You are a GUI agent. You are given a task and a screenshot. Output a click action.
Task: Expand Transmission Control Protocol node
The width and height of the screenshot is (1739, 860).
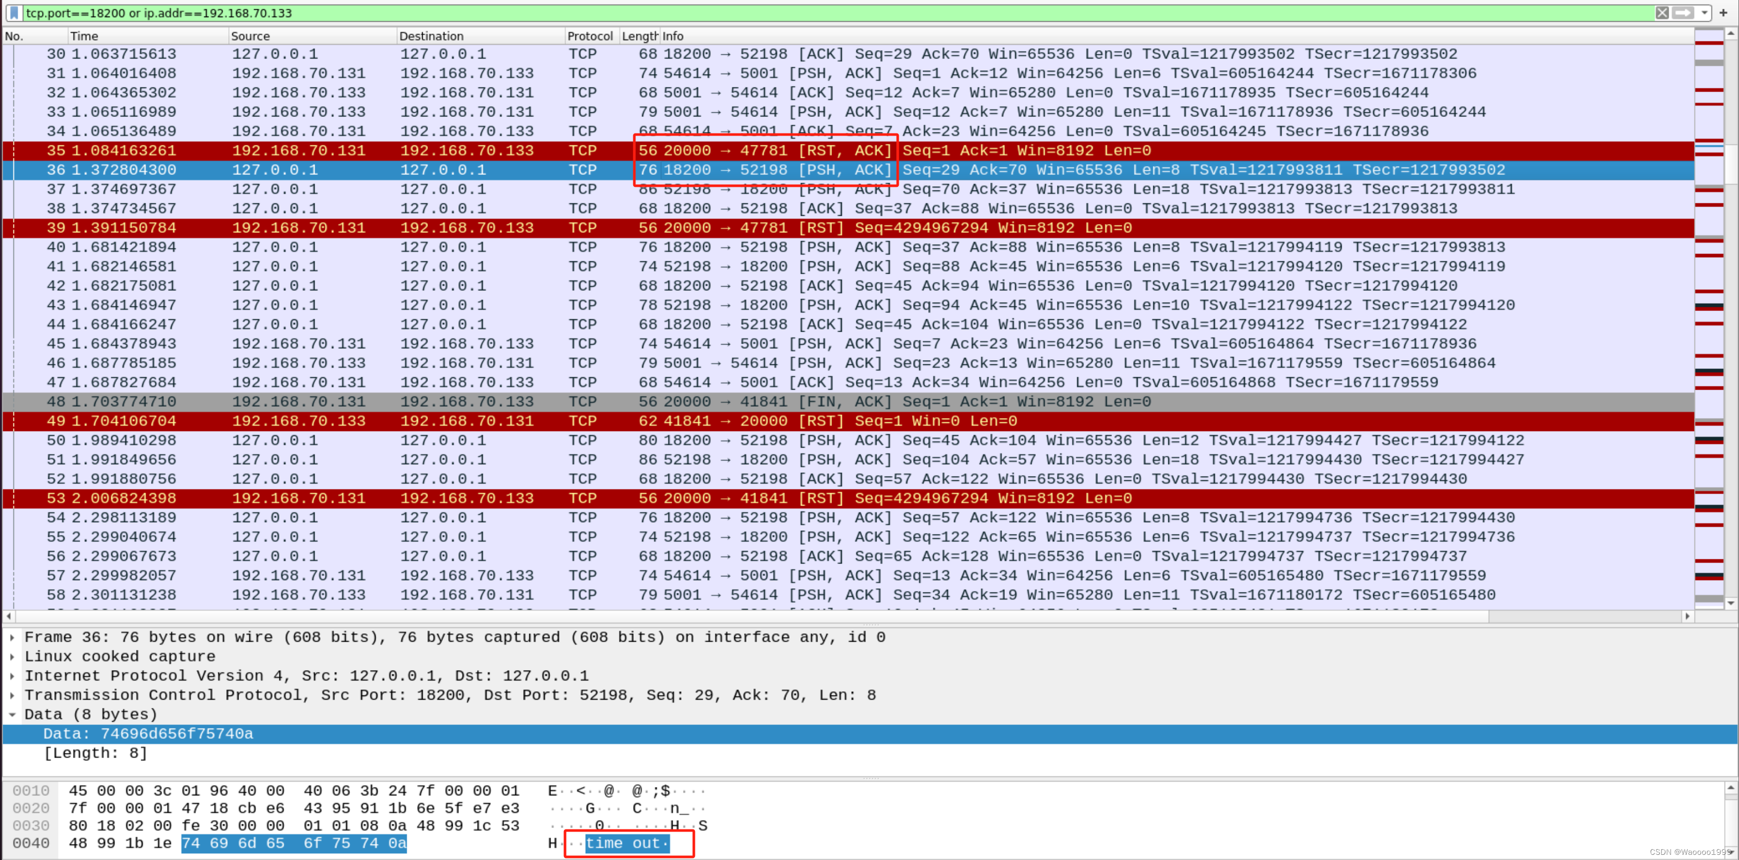click(12, 695)
